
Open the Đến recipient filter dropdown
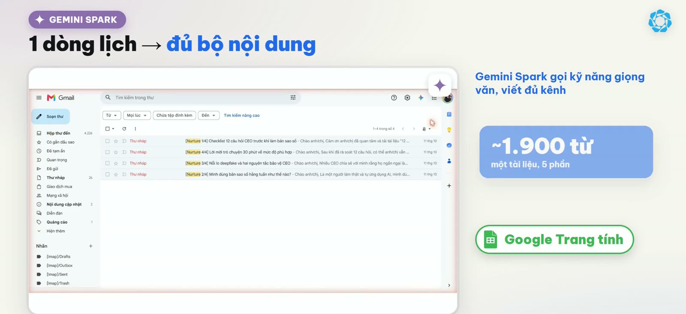click(209, 115)
